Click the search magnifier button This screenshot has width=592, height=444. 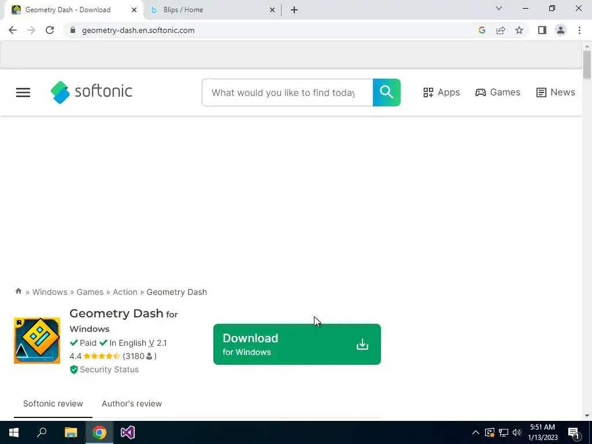tap(387, 92)
